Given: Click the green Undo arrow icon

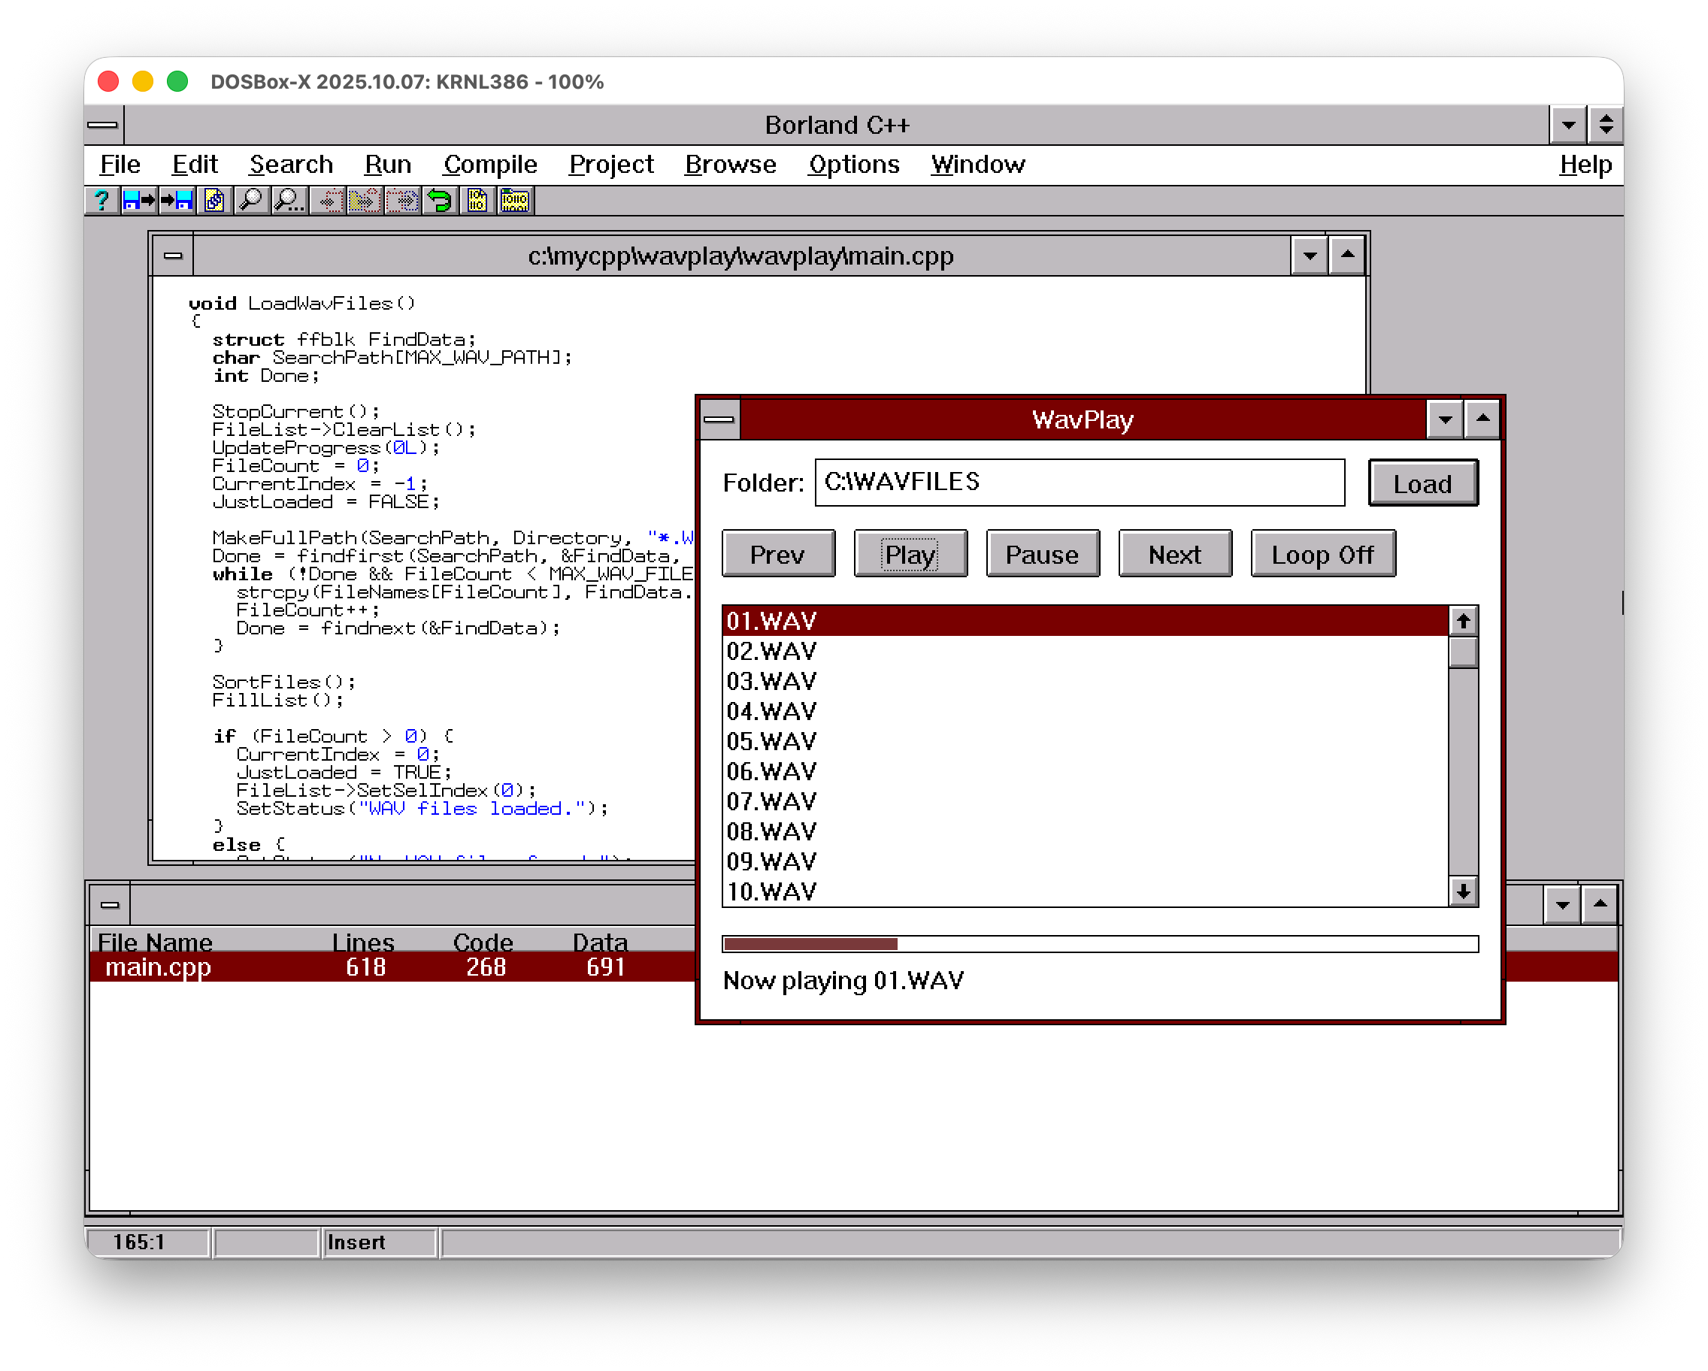Looking at the screenshot, I should [440, 201].
